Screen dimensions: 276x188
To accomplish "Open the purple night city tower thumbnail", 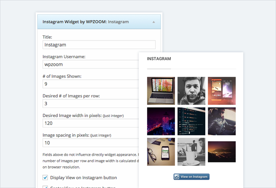I will click(x=161, y=121).
